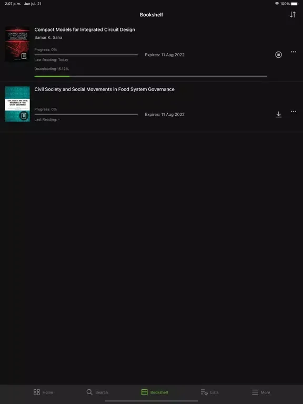Stop the Compact Models download

(x=278, y=55)
